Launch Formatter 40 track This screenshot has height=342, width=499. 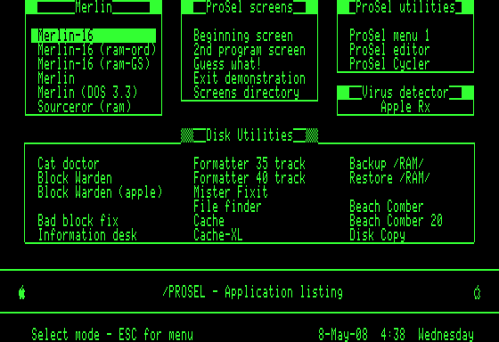tap(250, 178)
